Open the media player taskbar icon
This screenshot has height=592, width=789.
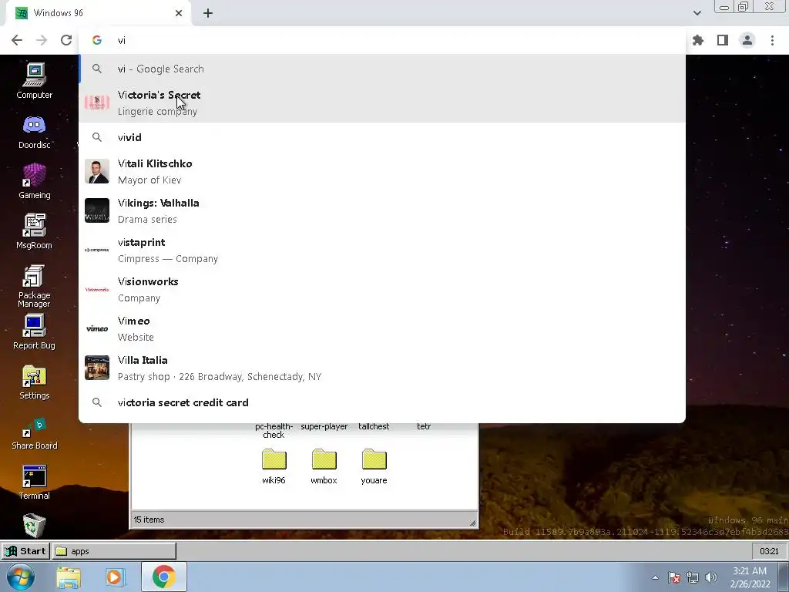click(114, 577)
